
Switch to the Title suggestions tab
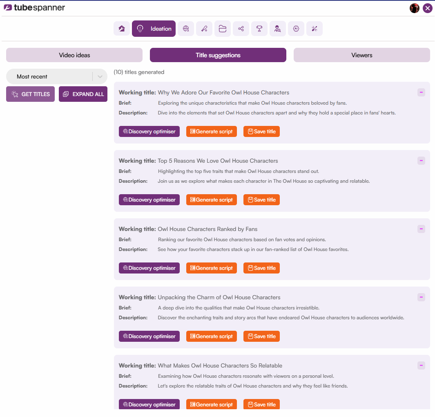(218, 55)
